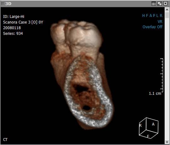Image resolution: width=170 pixels, height=145 pixels.
Task: Click the orientation cube widget
Action: pos(149,128)
